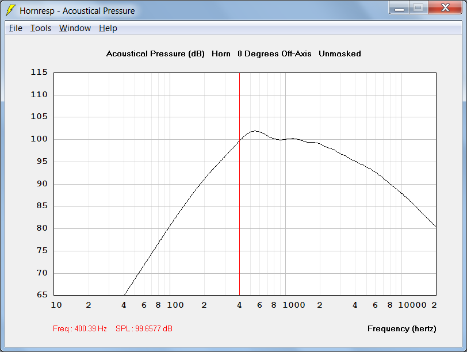
Task: Open the File menu
Action: (16, 28)
